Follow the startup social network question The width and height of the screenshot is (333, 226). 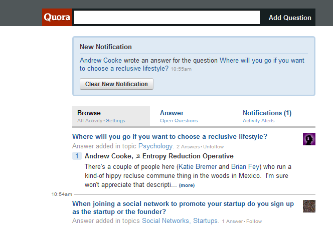[254, 221]
